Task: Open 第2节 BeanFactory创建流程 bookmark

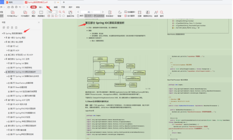Action: (x=22, y=83)
